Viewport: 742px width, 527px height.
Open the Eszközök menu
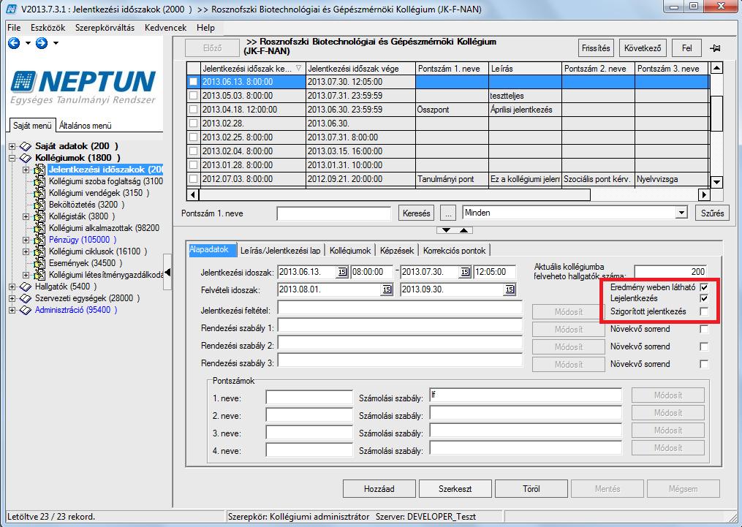[48, 28]
